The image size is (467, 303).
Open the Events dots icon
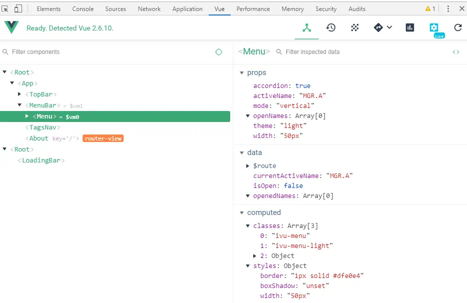[x=355, y=27]
